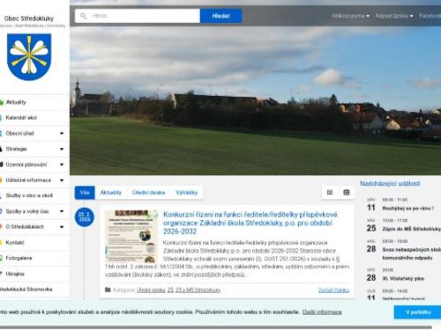Open the Konkurzní řízení article headline
441x330 pixels.
(x=250, y=223)
